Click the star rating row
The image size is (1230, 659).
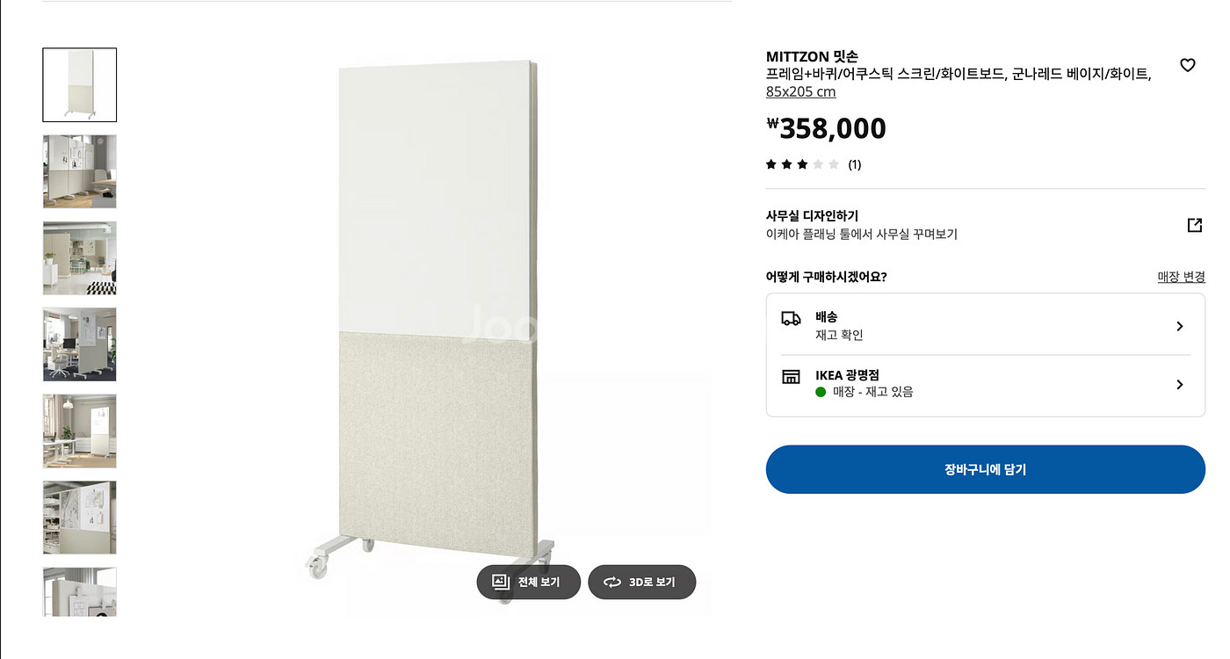[802, 164]
